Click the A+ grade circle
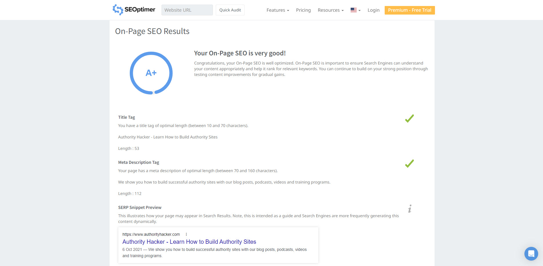543x266 pixels. coord(151,73)
